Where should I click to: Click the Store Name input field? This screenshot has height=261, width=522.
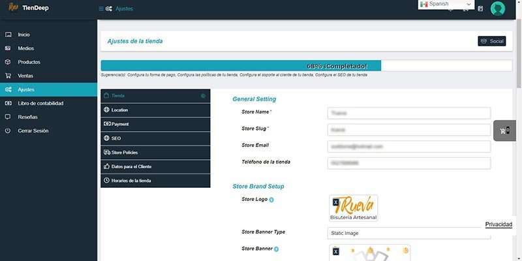(x=408, y=113)
